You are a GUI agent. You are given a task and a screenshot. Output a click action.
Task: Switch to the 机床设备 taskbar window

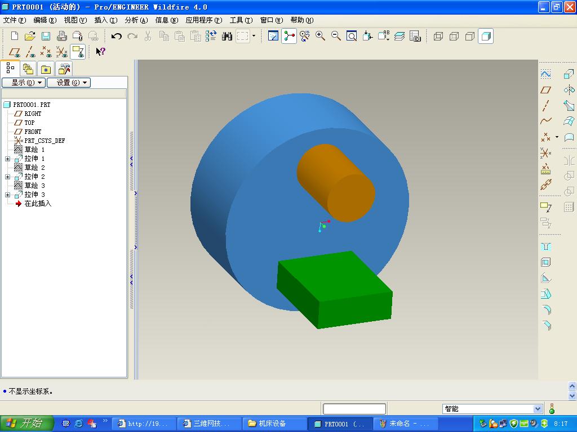tap(274, 424)
